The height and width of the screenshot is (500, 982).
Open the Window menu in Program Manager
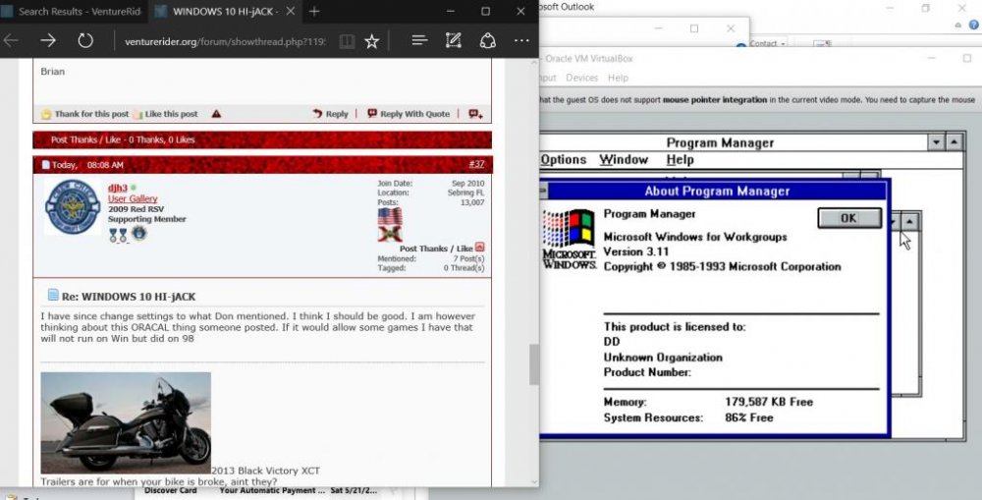pos(624,160)
